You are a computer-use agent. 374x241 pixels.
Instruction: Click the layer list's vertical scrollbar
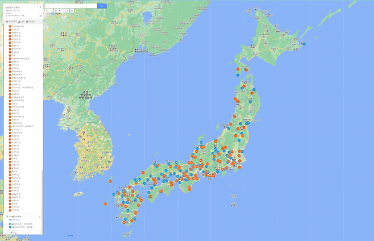coord(42,202)
